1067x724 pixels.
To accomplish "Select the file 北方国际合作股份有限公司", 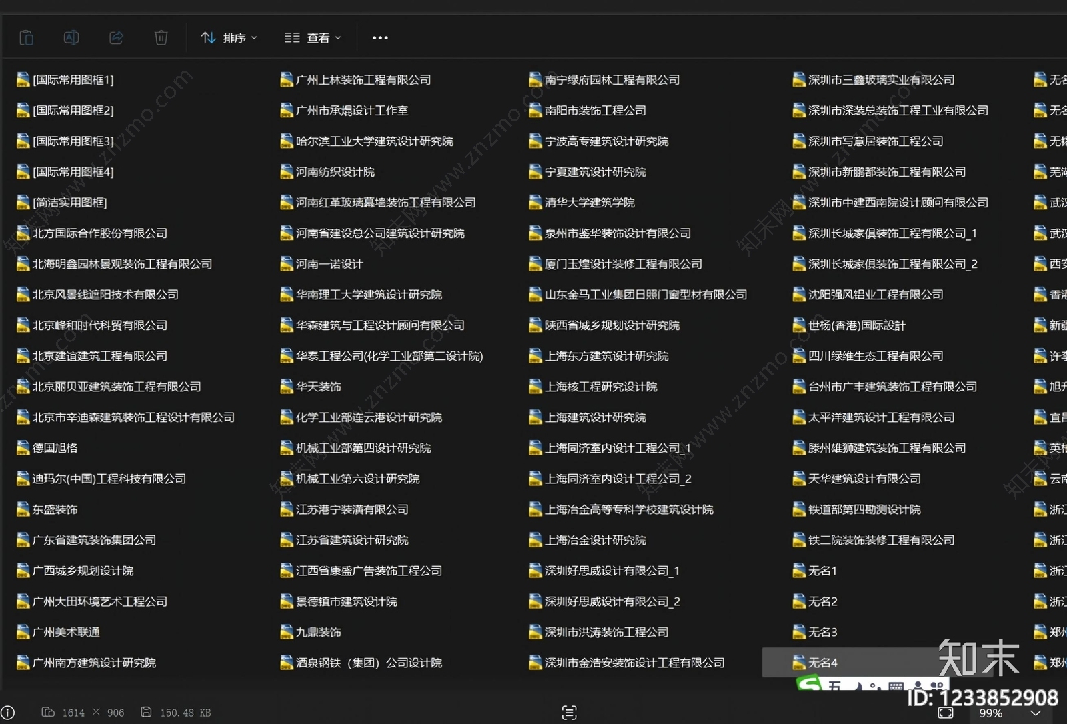I will tap(92, 233).
